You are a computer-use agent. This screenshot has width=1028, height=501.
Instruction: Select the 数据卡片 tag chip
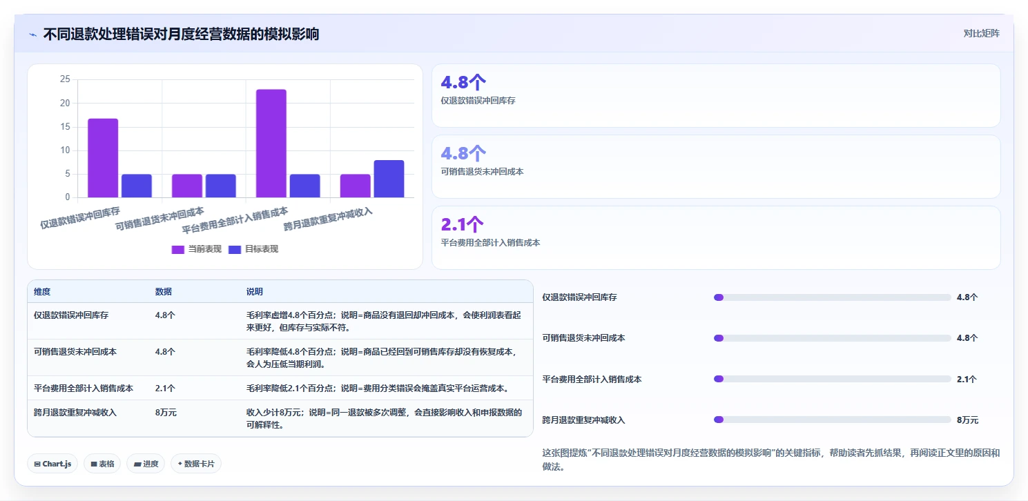(x=196, y=464)
